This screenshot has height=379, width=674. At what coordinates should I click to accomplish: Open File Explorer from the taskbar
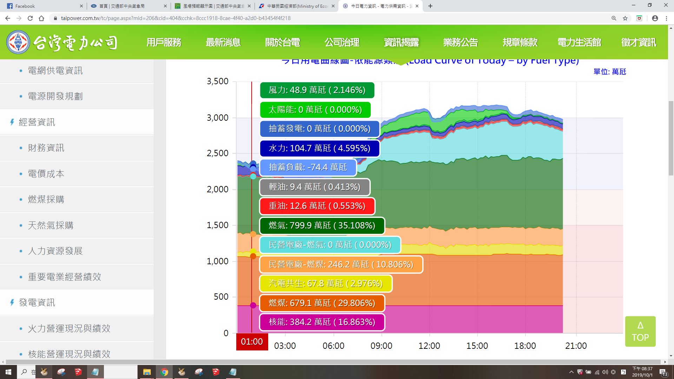147,372
